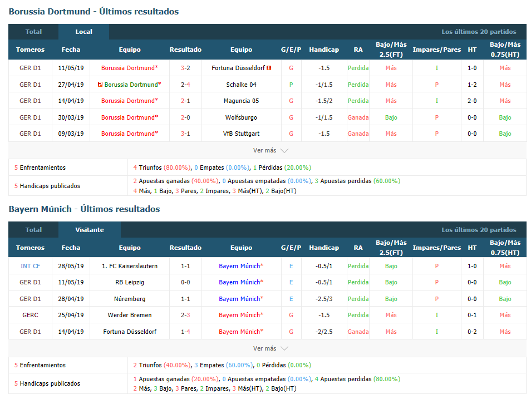The width and height of the screenshot is (531, 399).
Task: Click Borussia Dortmund* in 09/03/19 row
Action: [x=130, y=134]
